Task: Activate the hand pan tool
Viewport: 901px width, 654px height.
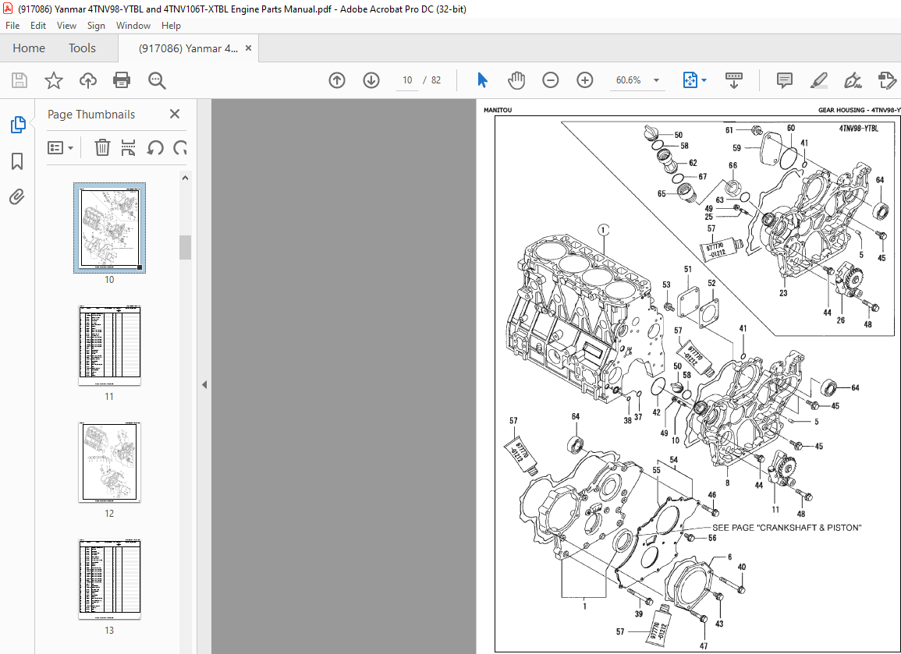Action: click(516, 80)
